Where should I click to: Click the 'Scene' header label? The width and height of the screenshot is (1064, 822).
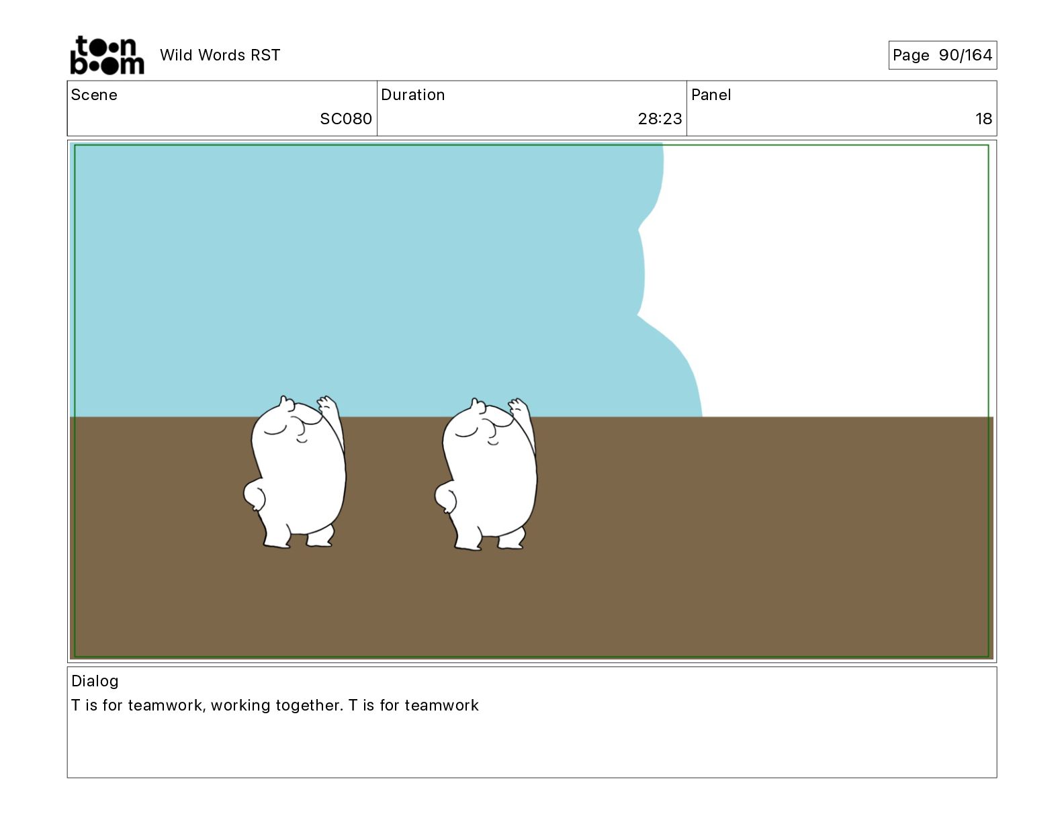pos(94,95)
